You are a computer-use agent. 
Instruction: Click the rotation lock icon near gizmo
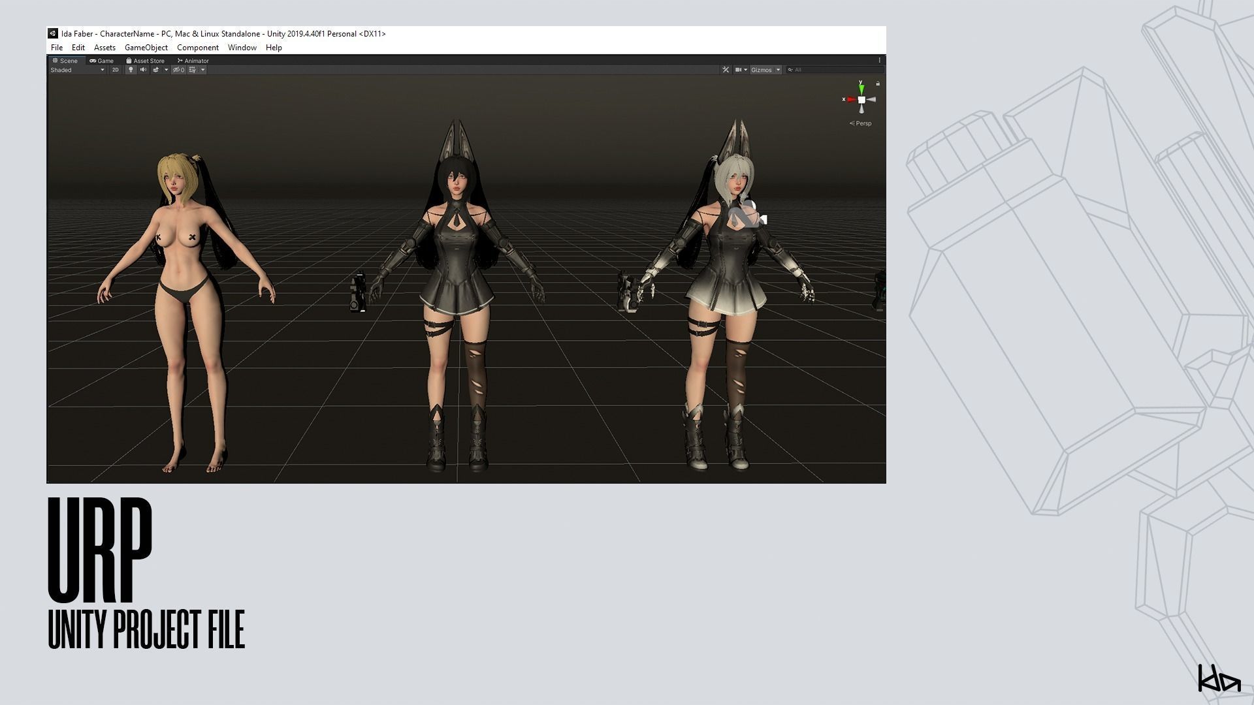878,84
